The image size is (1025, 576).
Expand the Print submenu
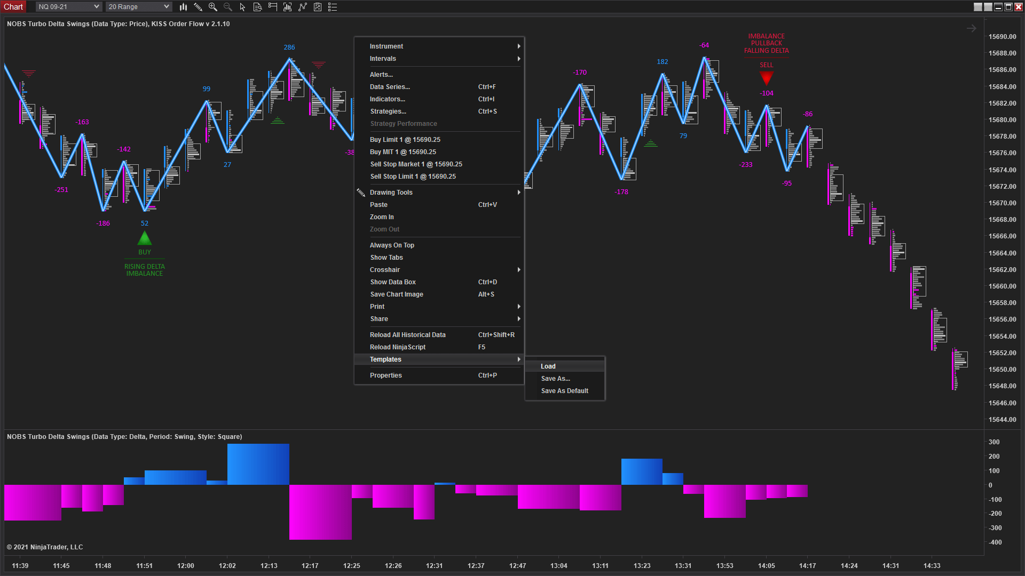pos(439,307)
